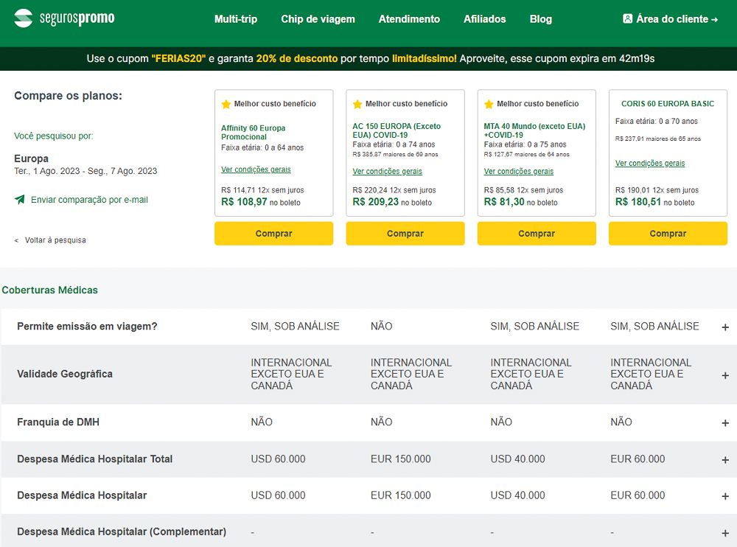Viewport: 737px width, 547px height.
Task: Click the R$ 190,01 12x sem juros text
Action: click(x=657, y=190)
